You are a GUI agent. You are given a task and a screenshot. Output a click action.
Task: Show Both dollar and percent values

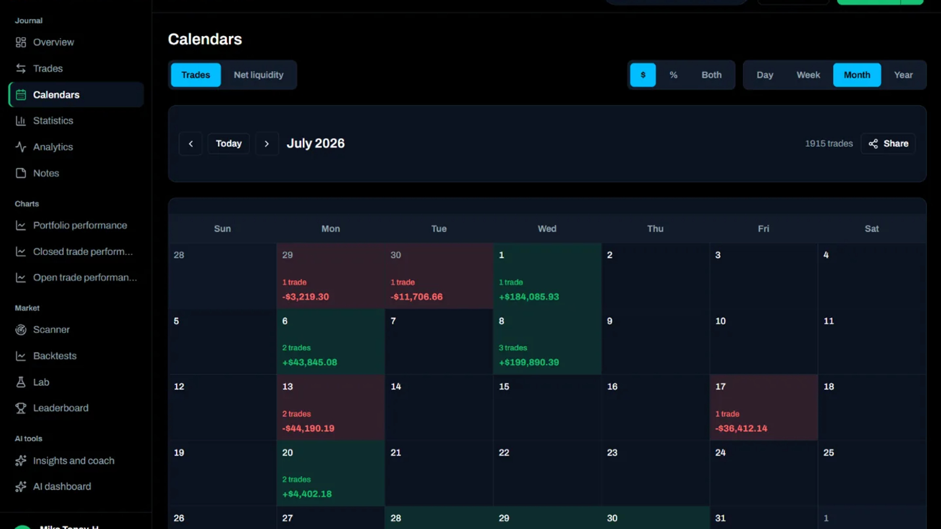[711, 75]
